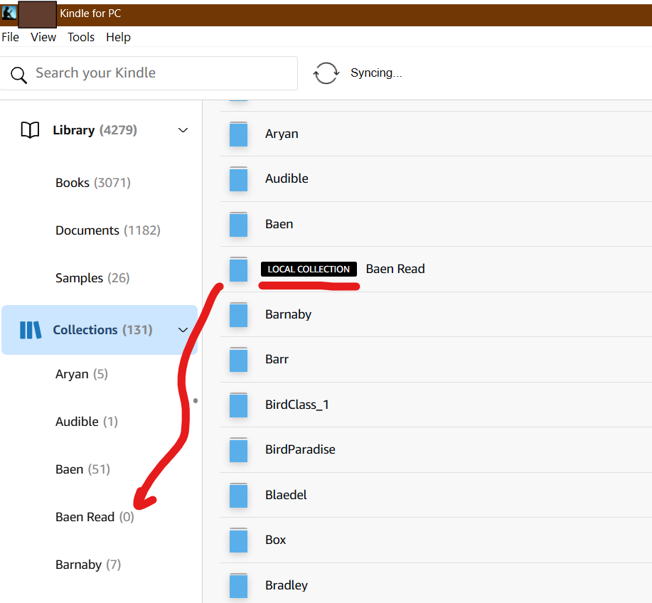Click the Kindle app icon in title bar
652x603 pixels.
[9, 14]
